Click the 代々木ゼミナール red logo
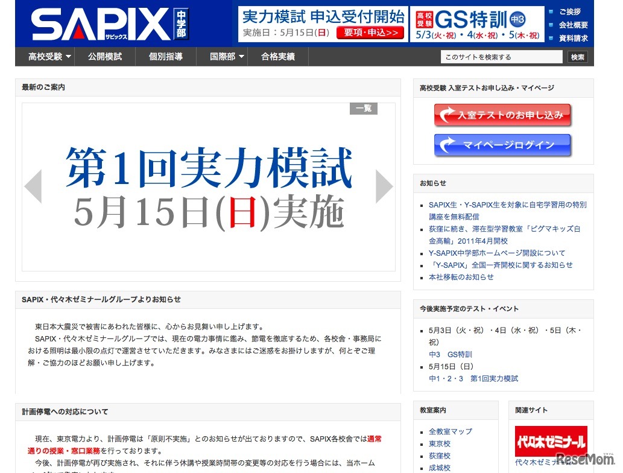Screen dimensions: 623x473 click(551, 441)
